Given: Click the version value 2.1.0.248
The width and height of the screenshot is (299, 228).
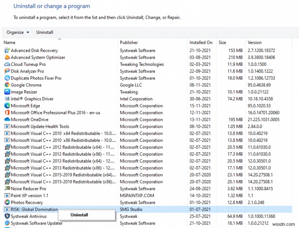Looking at the screenshot, I should pos(256,203).
